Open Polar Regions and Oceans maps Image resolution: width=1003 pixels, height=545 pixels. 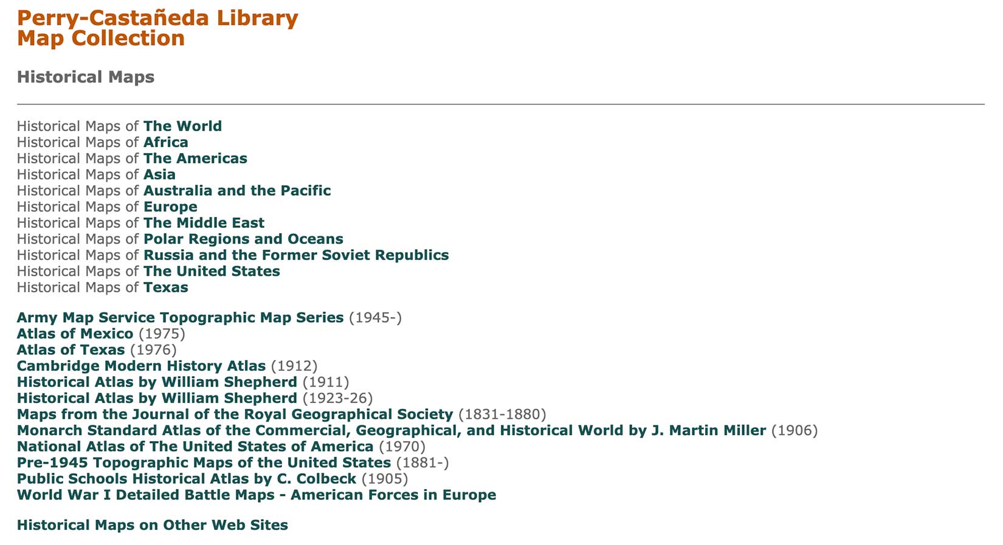point(243,239)
